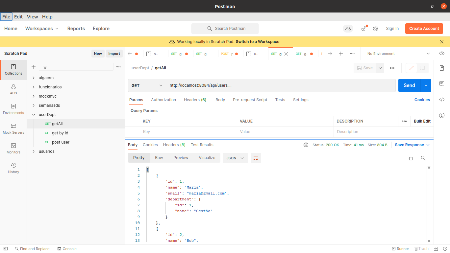Toggle line wrapping in the response body
Screen dimensions: 450x253
[x=256, y=158]
